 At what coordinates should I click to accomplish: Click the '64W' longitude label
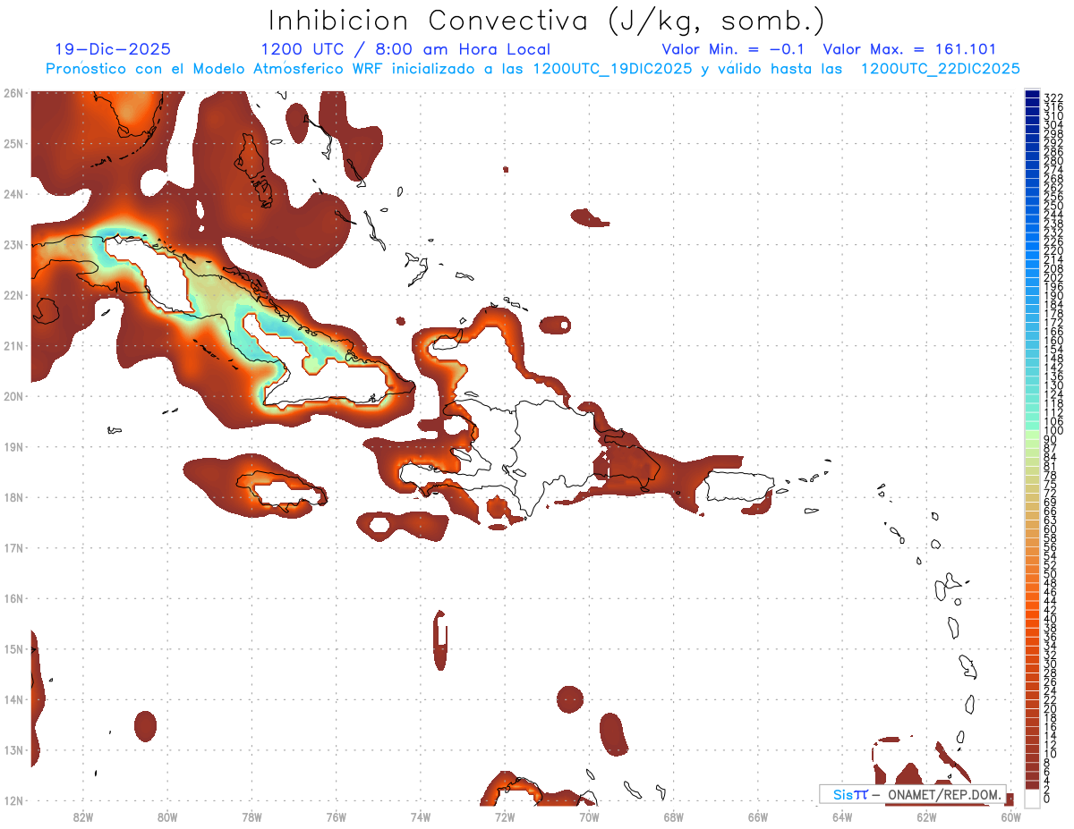(x=842, y=816)
